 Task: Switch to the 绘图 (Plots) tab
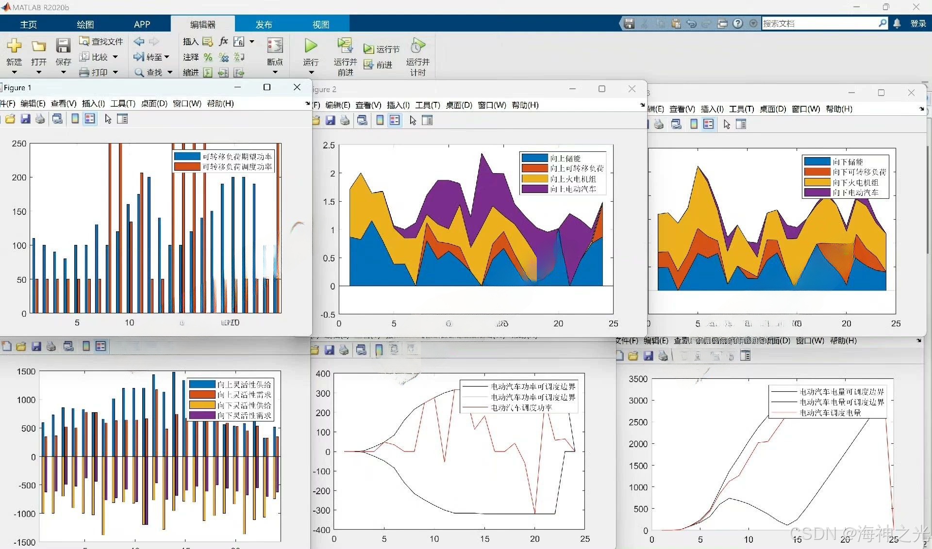click(85, 24)
